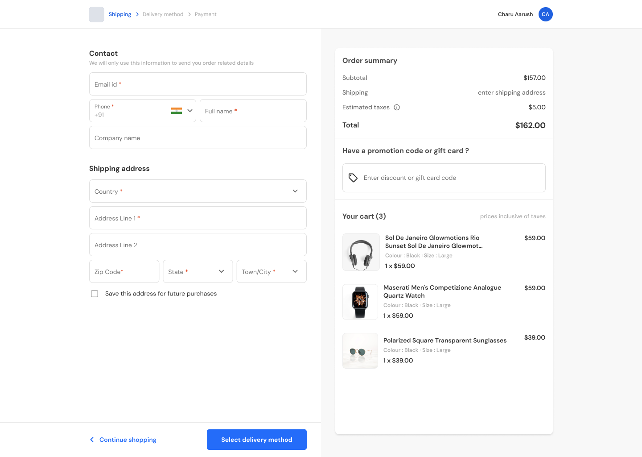Go to the Delivery method step
The image size is (642, 457).
[x=163, y=14]
